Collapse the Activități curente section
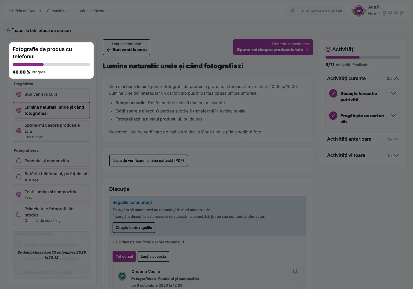This screenshot has height=289, width=413. [x=396, y=78]
